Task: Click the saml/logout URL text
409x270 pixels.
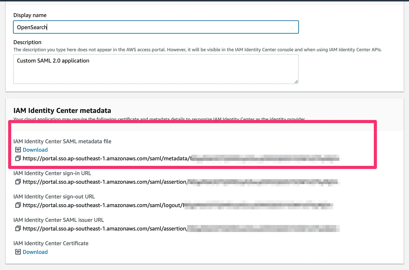Action: point(103,205)
